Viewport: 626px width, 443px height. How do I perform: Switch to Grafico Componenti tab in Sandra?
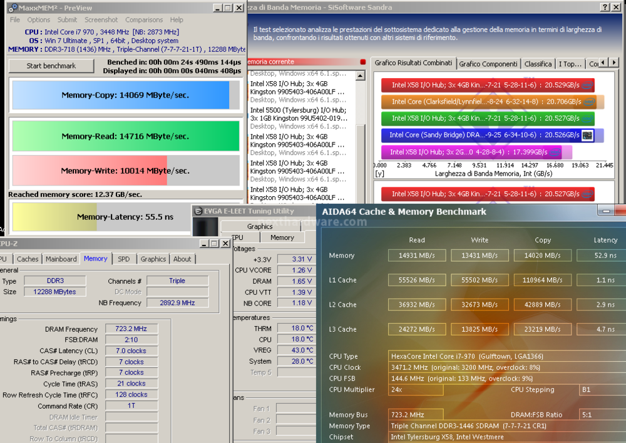click(488, 64)
